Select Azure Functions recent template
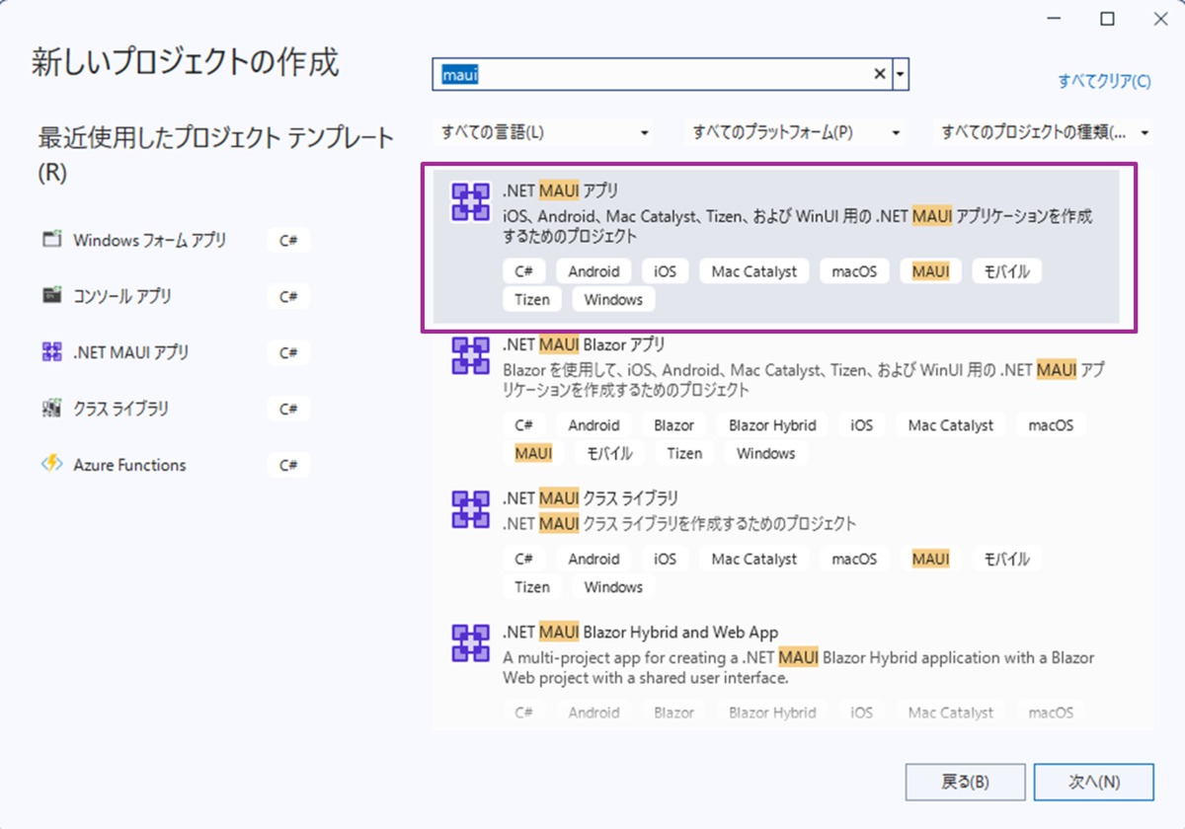 176,465
